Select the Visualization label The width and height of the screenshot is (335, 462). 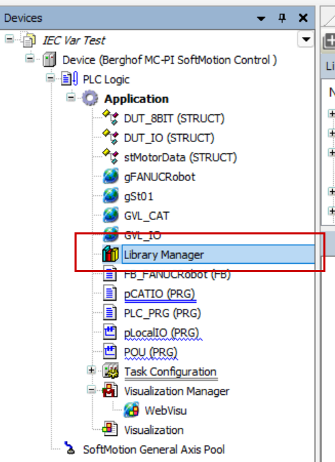[154, 430]
